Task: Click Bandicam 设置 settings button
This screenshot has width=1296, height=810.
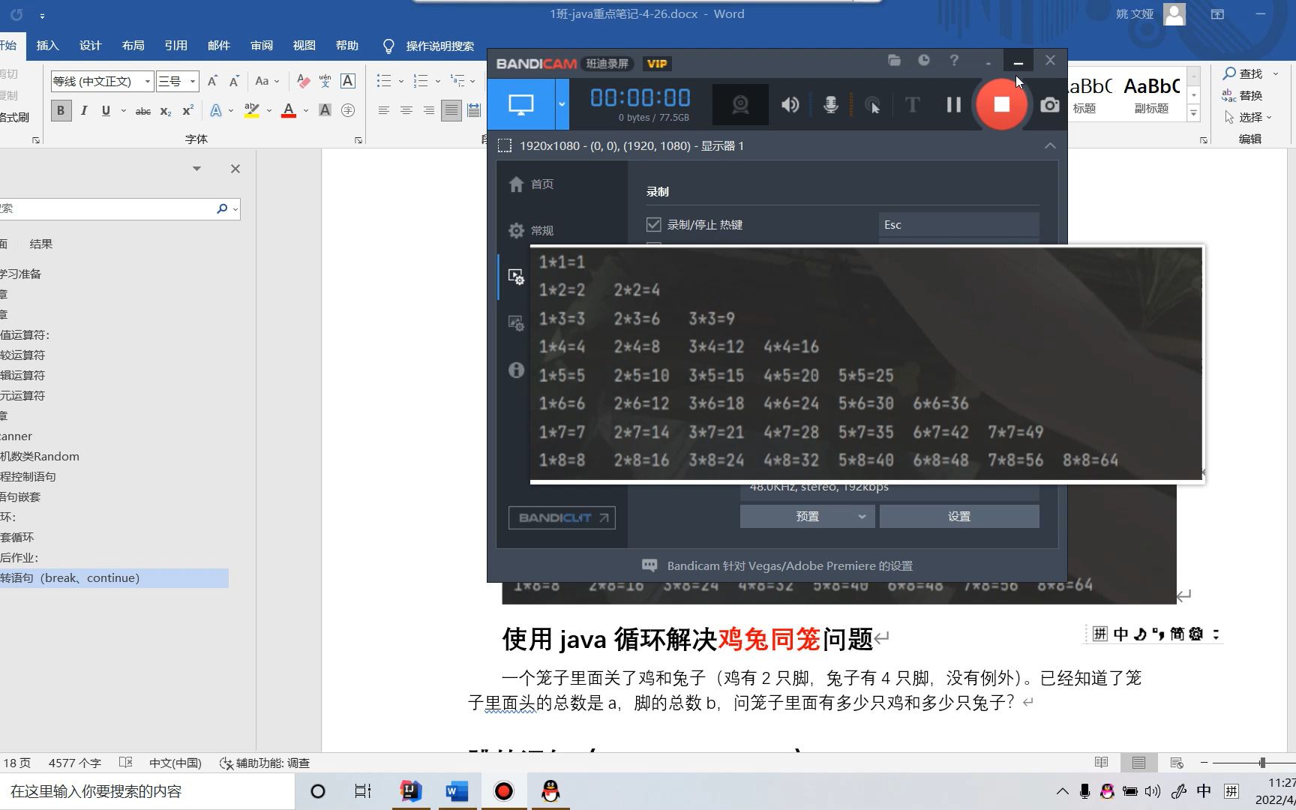Action: click(959, 516)
